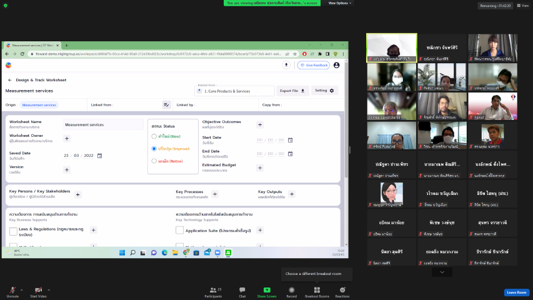Click the Worksheet Name input field
Image resolution: width=533 pixels, height=300 pixels.
tap(104, 124)
